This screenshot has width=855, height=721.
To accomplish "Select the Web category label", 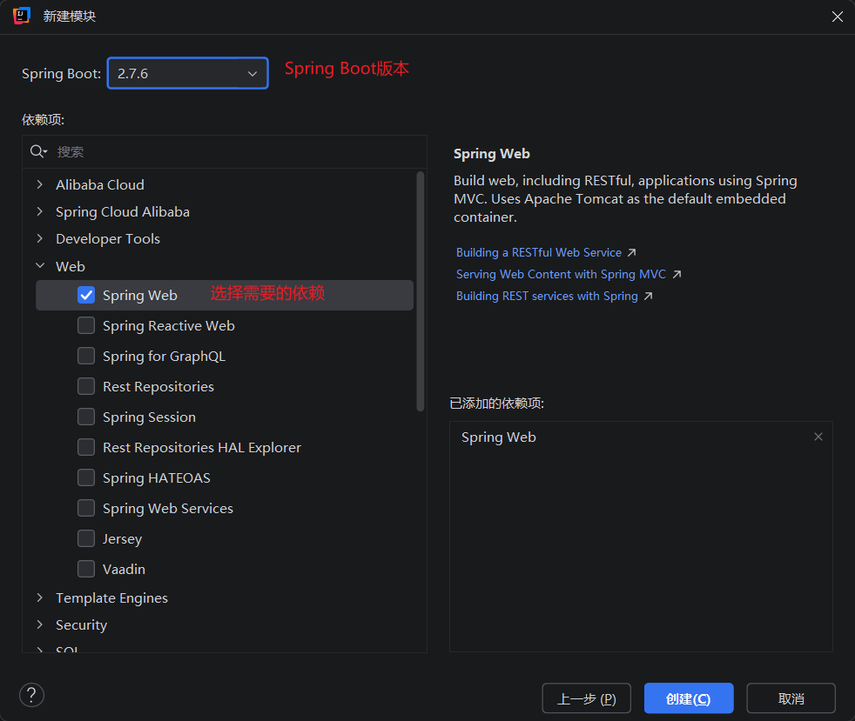I will [71, 266].
